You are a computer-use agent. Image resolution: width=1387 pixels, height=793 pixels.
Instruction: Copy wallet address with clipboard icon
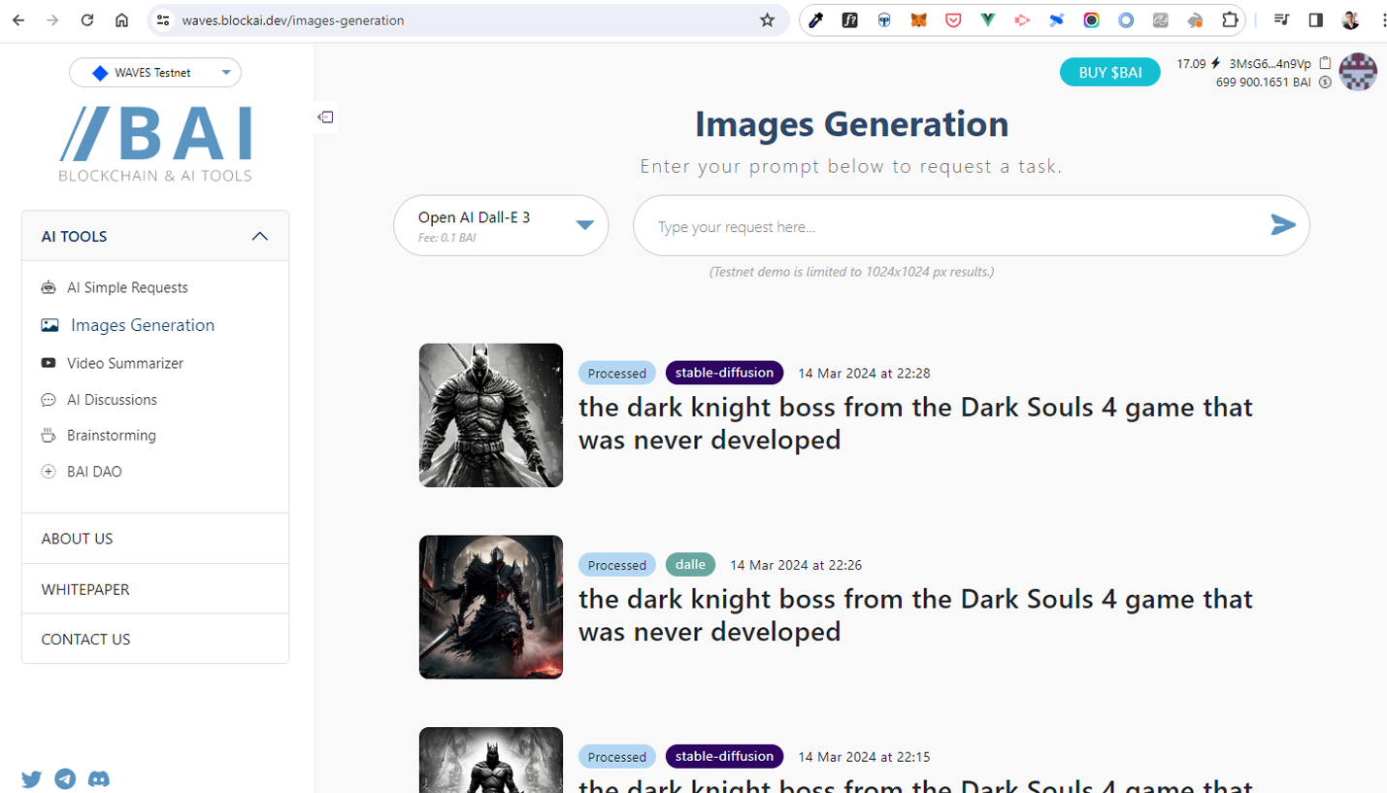tap(1325, 63)
